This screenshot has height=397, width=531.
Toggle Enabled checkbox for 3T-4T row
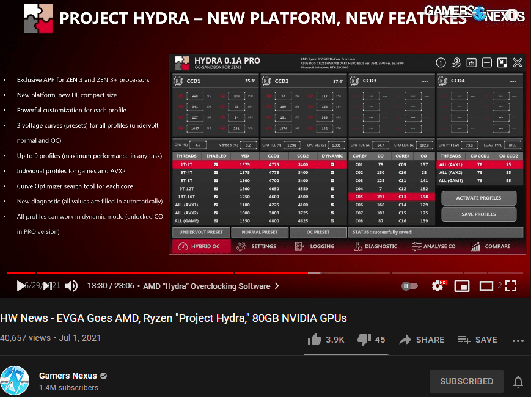[x=216, y=173]
